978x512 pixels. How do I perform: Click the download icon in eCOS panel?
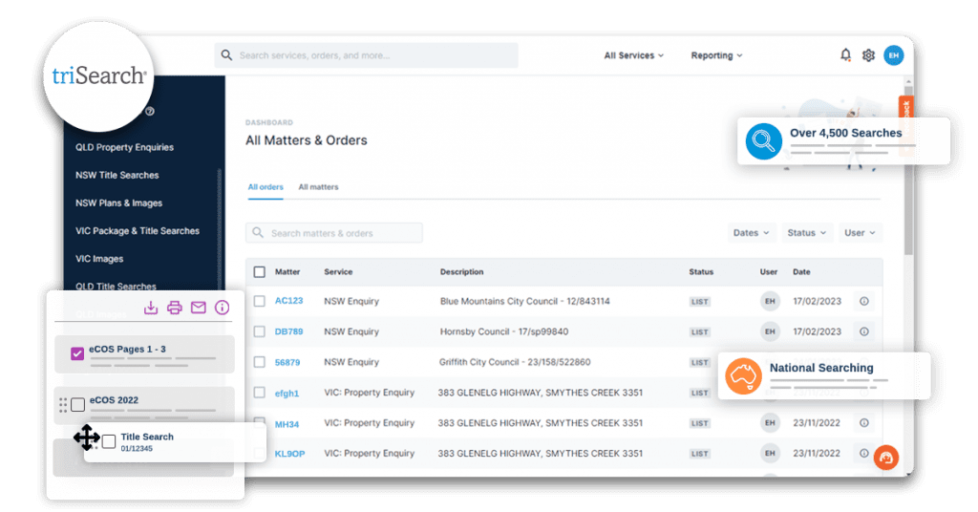151,308
